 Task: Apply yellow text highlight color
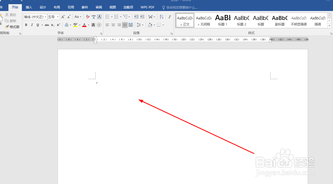(75, 25)
